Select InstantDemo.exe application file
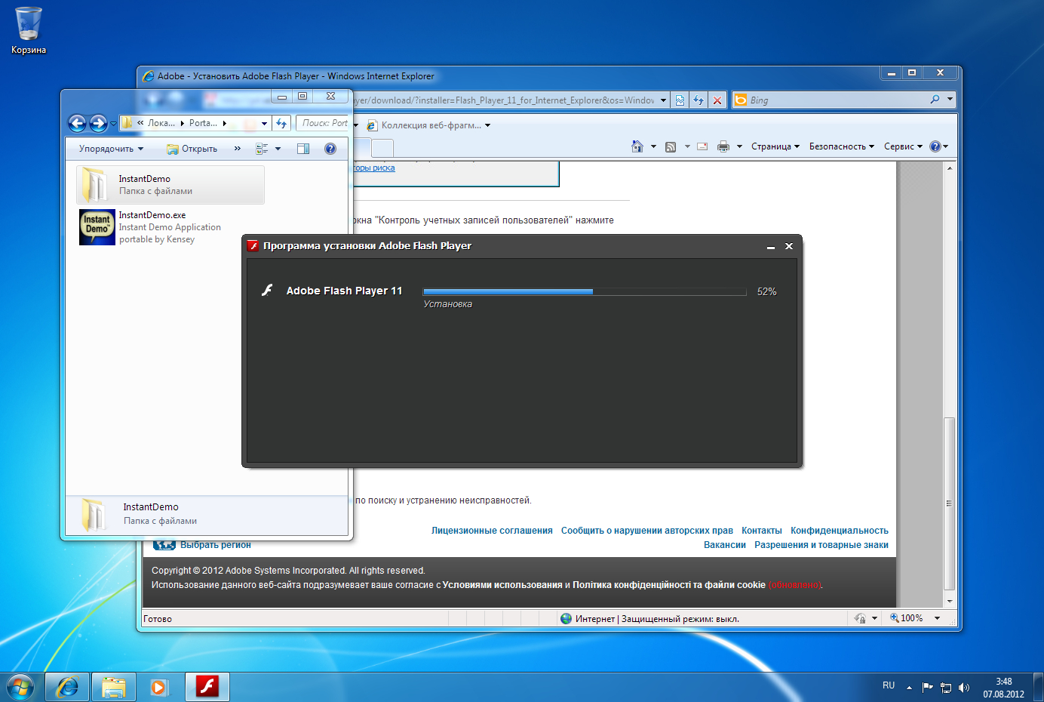1044x702 pixels. click(x=170, y=227)
